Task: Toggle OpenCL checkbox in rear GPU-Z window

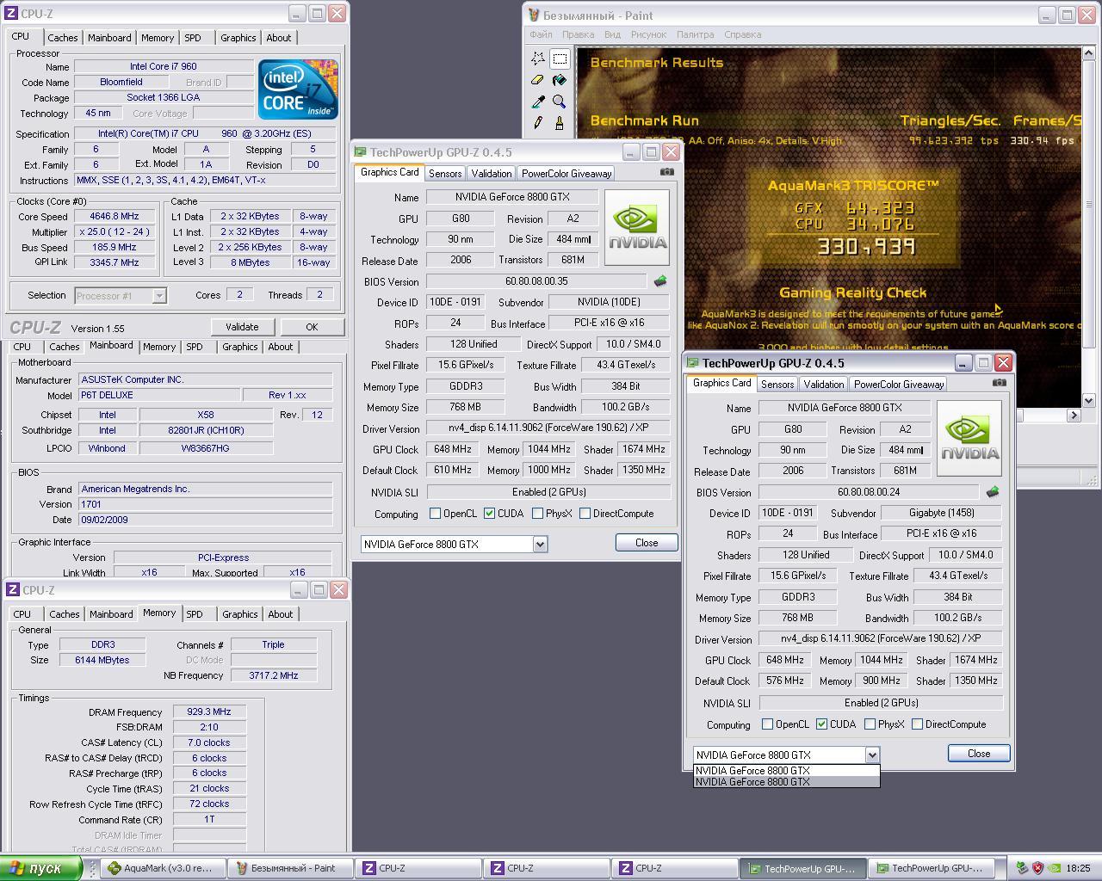Action: tap(435, 514)
